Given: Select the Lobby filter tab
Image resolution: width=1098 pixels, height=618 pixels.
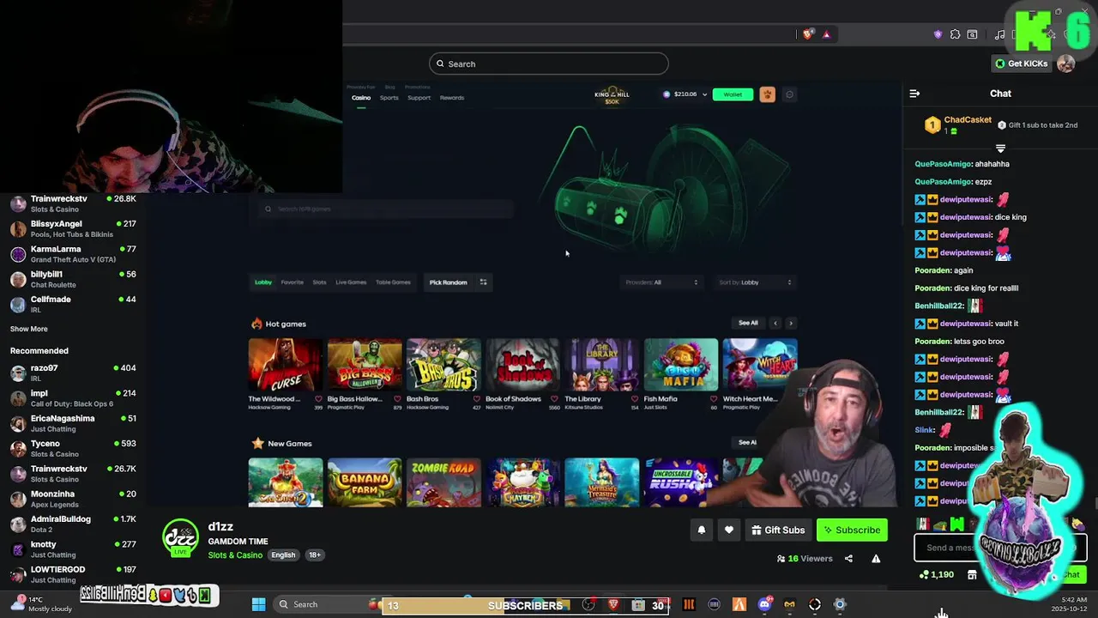Looking at the screenshot, I should click(263, 282).
